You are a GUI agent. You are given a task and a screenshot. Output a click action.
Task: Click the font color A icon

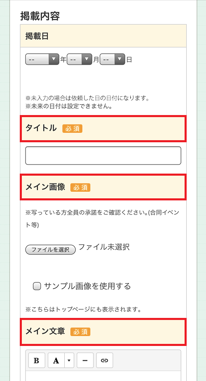[56, 360]
